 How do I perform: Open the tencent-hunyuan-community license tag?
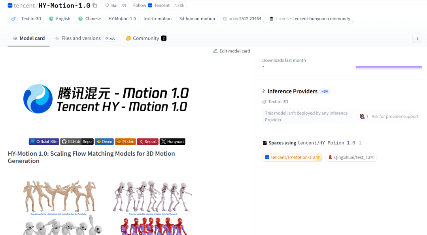click(310, 19)
